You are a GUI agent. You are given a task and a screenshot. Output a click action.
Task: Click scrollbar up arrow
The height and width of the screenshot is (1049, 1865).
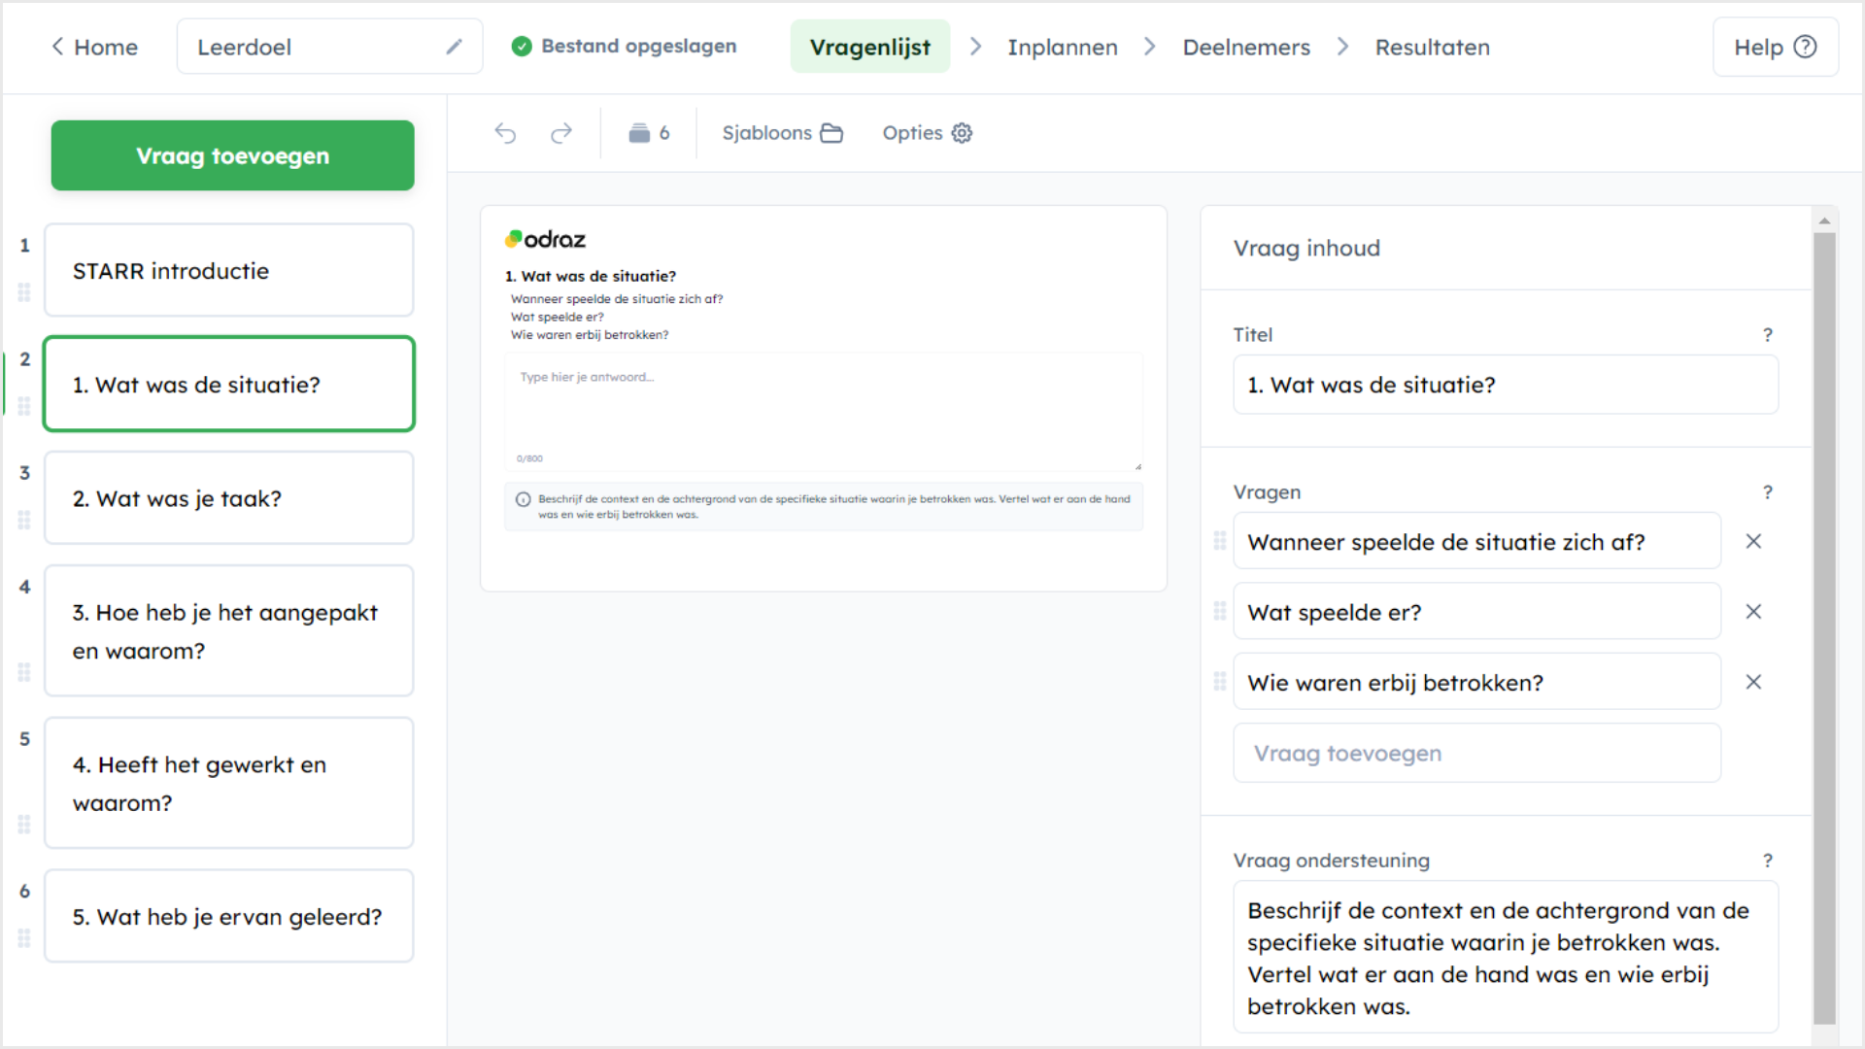tap(1824, 220)
